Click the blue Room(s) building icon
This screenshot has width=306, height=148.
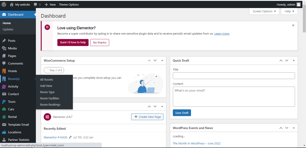pyautogui.click(x=4, y=79)
